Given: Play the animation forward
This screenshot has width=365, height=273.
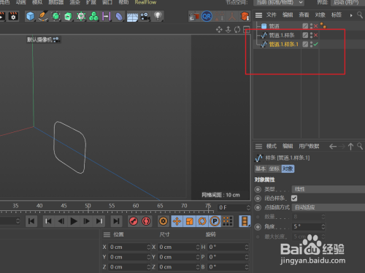Looking at the screenshot, I should pos(74,221).
